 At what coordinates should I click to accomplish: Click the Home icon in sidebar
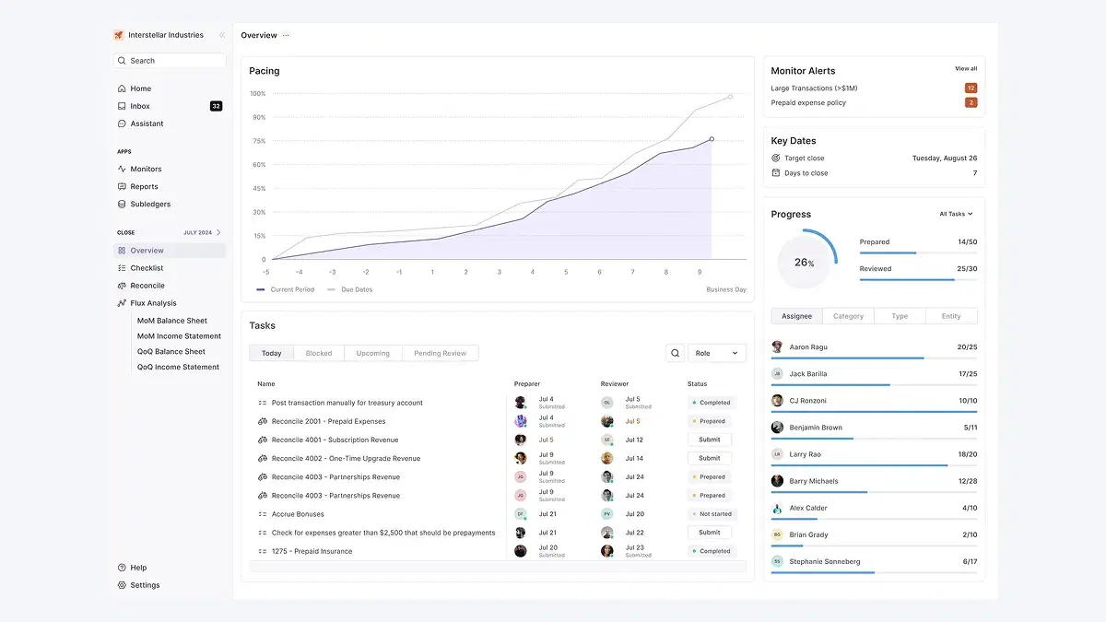tap(122, 88)
